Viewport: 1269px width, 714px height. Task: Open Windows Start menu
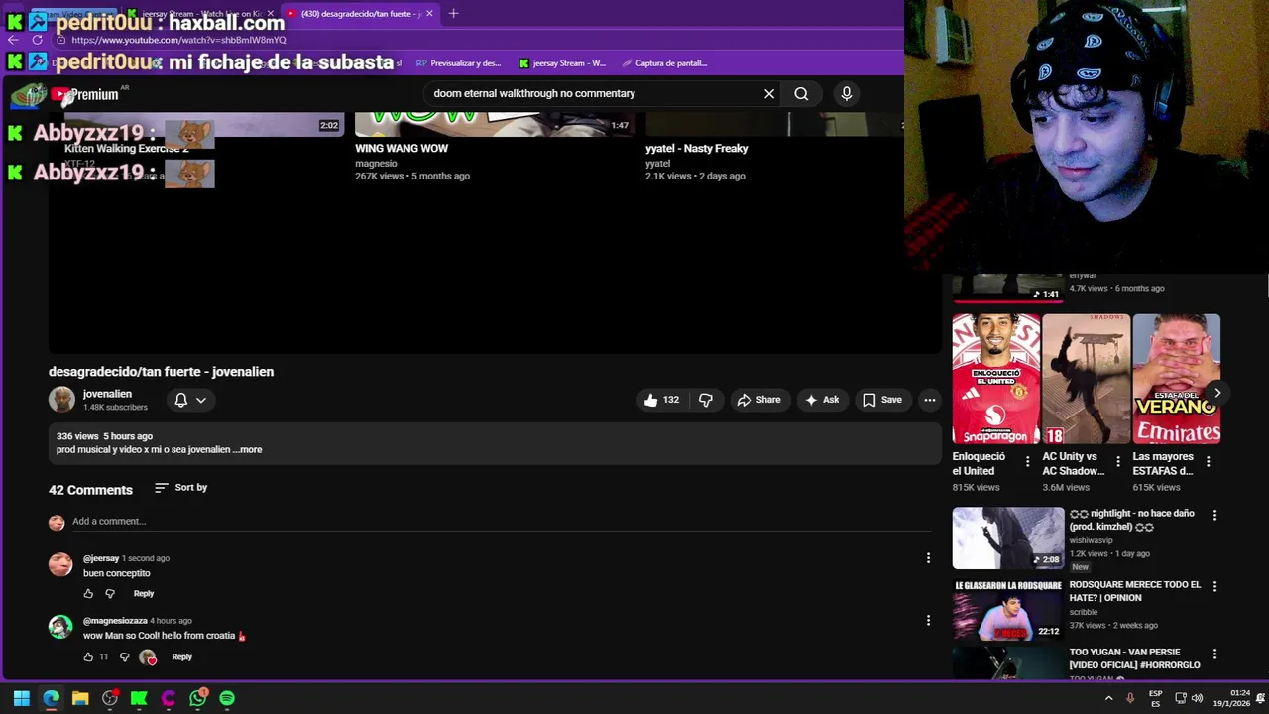(21, 698)
